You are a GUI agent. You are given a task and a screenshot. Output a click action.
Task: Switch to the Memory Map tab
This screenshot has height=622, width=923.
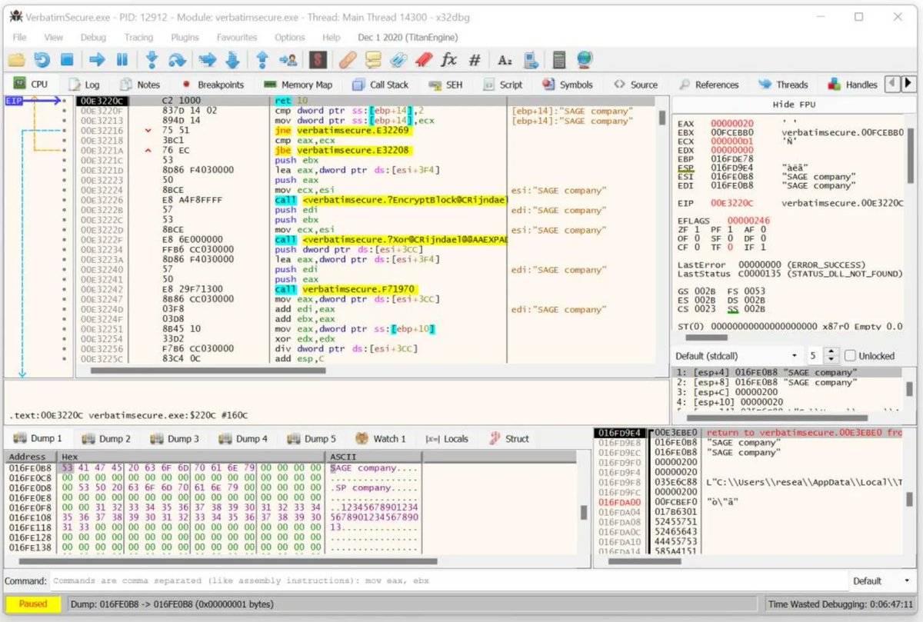(x=298, y=85)
